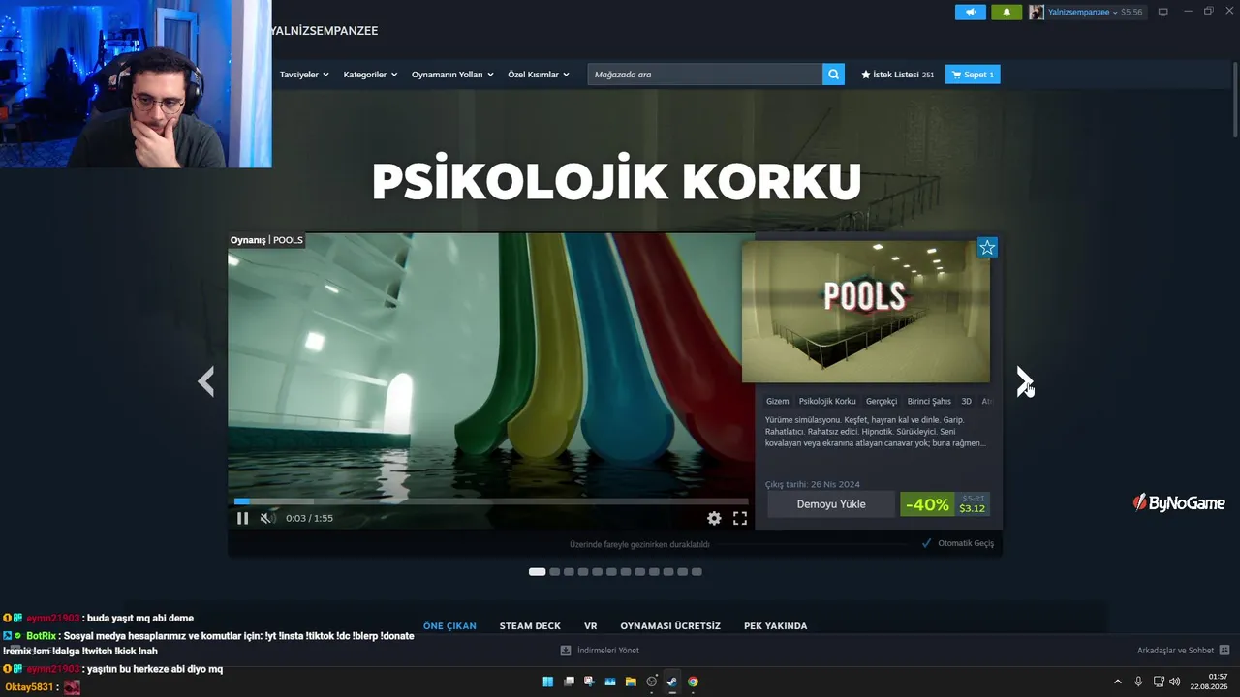
Task: Click the Gizem tag
Action: click(x=778, y=401)
